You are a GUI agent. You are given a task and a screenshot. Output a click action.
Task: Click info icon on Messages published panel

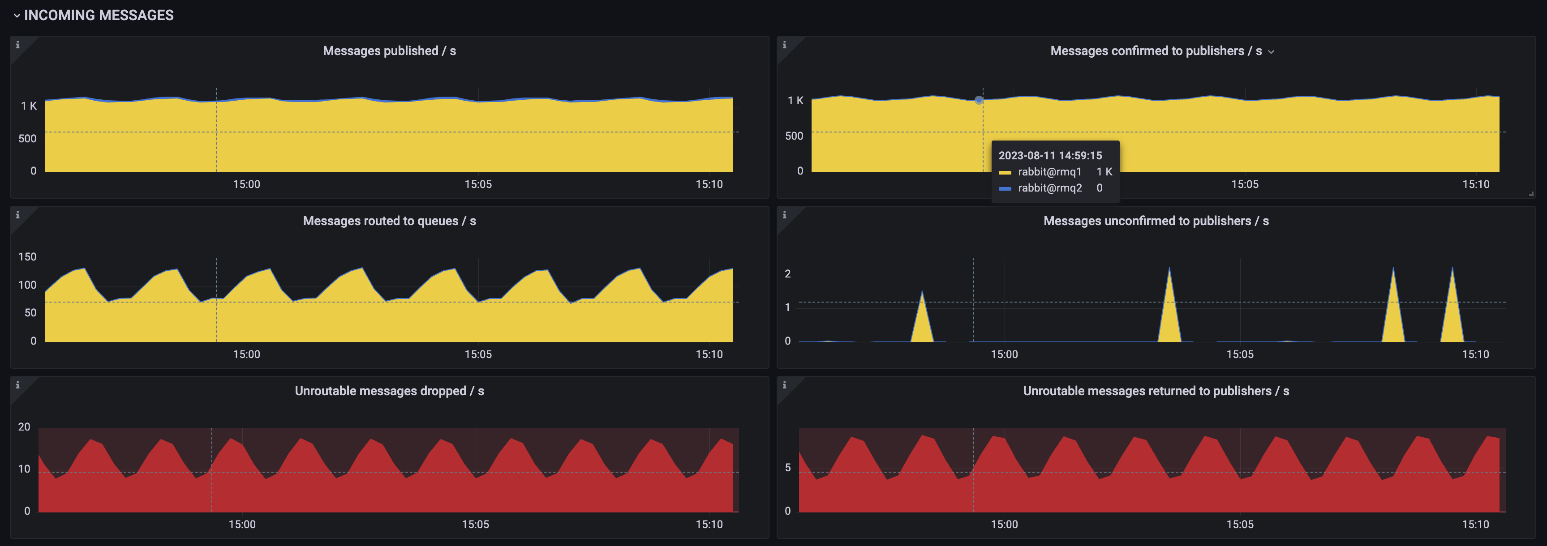click(x=17, y=45)
